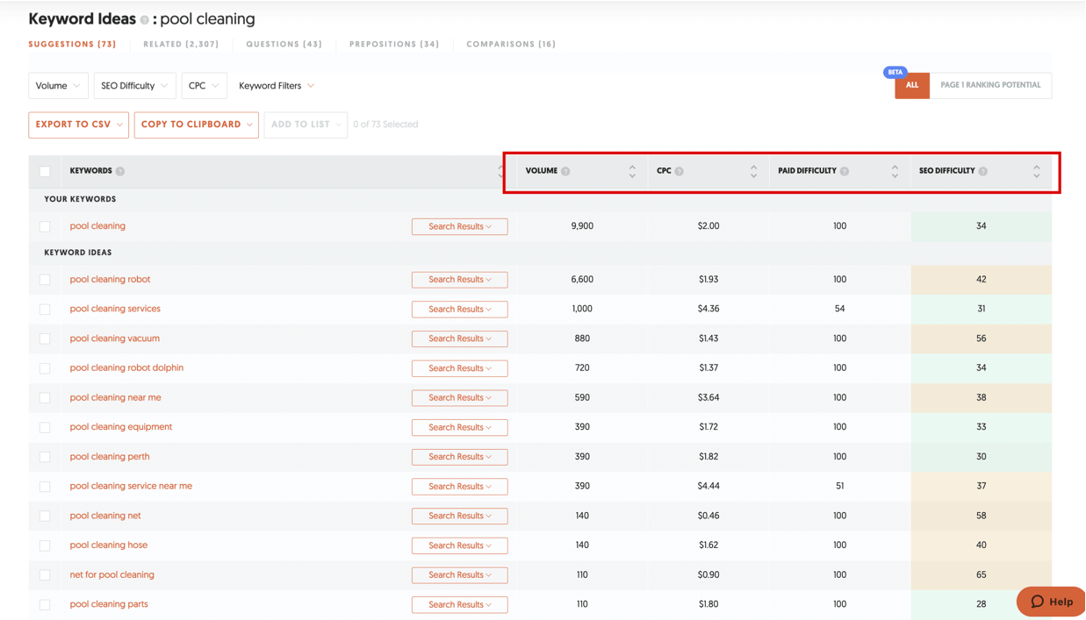Open the Add to List dropdown

pyautogui.click(x=306, y=125)
